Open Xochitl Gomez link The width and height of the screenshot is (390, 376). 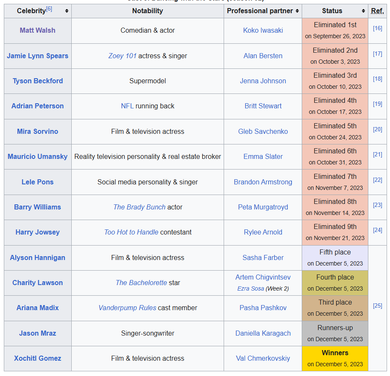click(38, 359)
